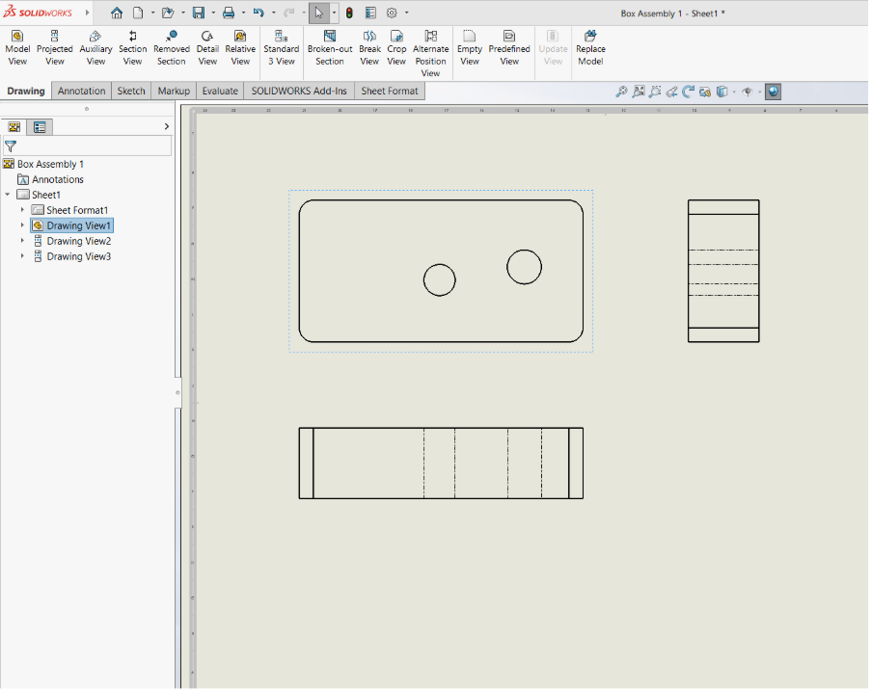Expand the Drawing View2 node
Viewport: 871px width, 689px height.
(x=22, y=241)
